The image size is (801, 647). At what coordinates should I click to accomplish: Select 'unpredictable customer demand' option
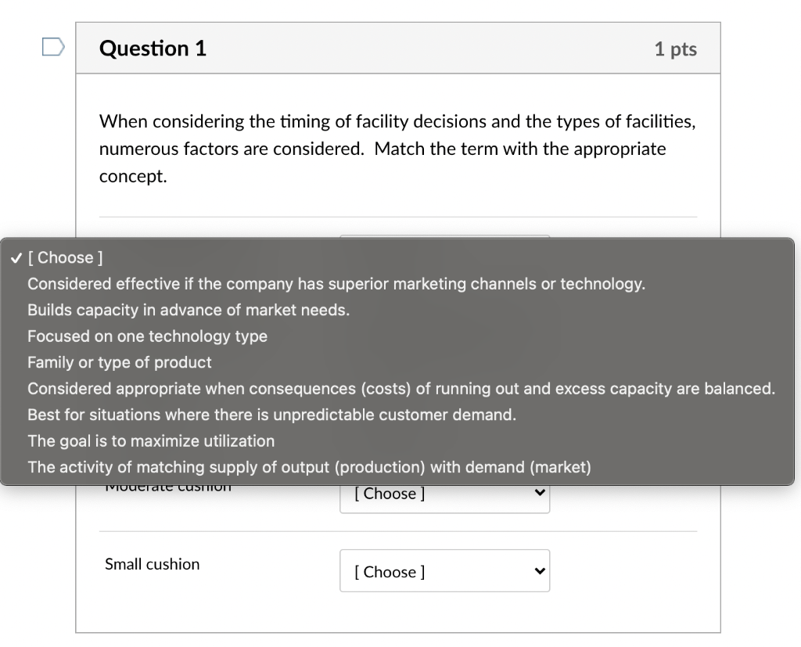click(271, 415)
